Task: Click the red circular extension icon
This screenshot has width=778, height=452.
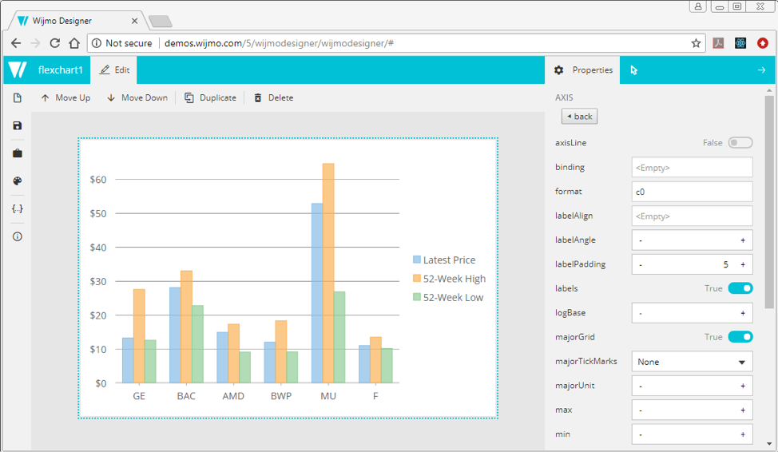Action: pyautogui.click(x=763, y=43)
